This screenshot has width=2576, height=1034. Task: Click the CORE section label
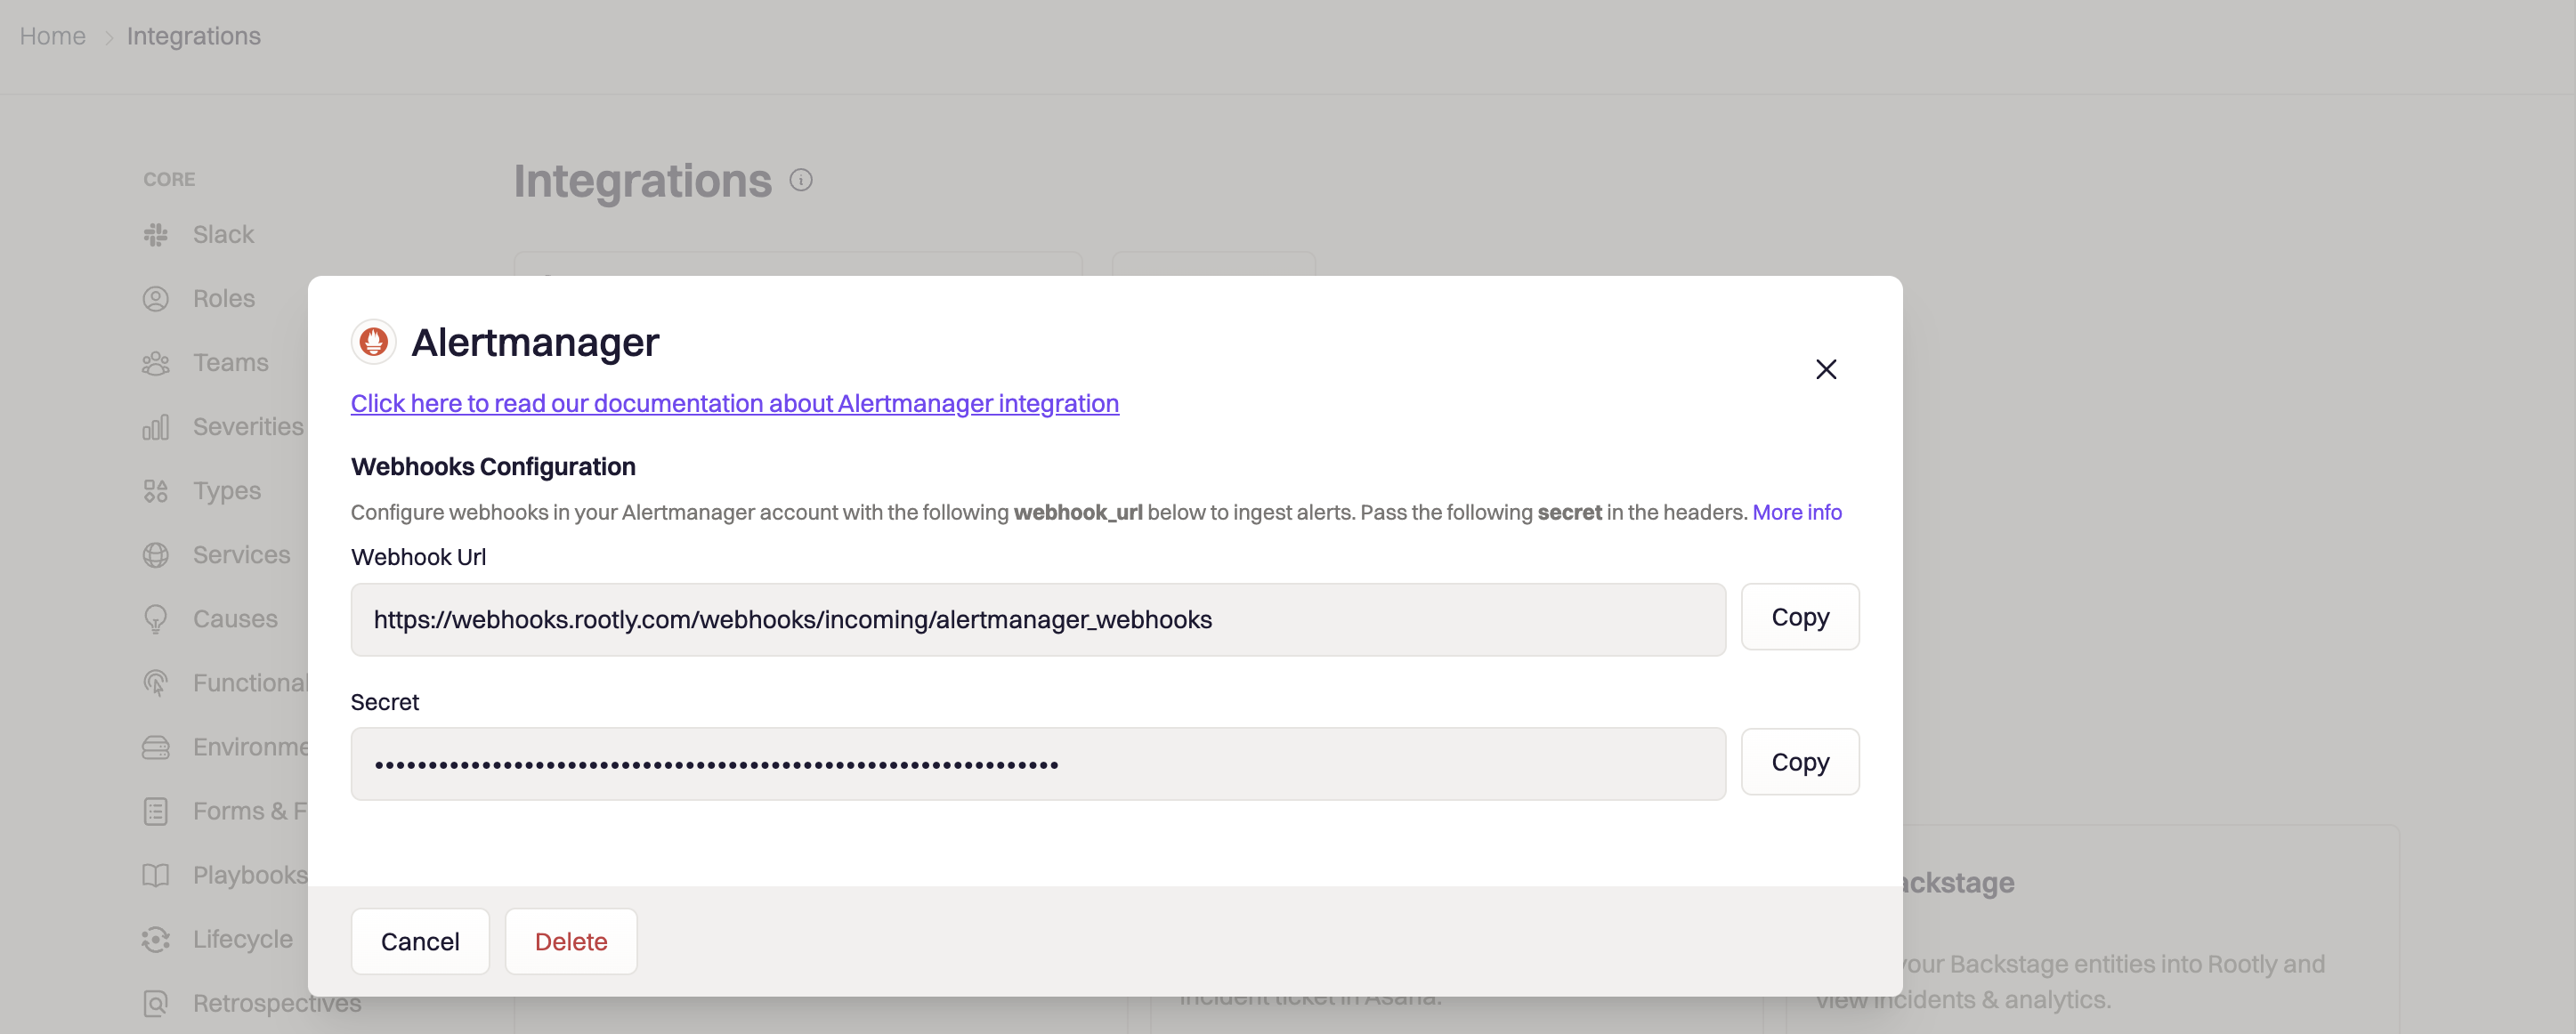(x=169, y=179)
